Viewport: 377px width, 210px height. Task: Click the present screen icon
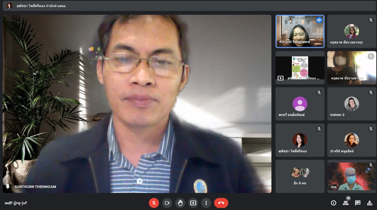(193, 203)
